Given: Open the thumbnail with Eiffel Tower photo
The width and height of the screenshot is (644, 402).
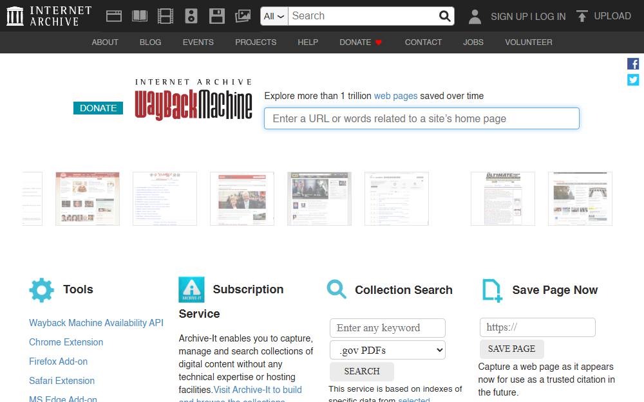Looking at the screenshot, I should pos(580,199).
